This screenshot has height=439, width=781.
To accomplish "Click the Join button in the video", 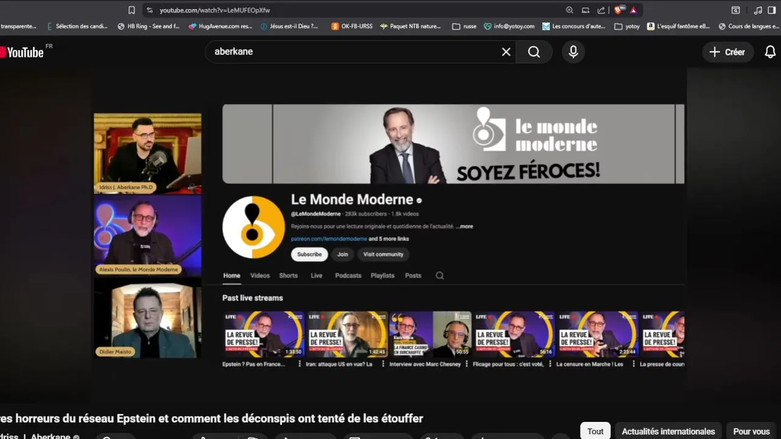I will (342, 254).
